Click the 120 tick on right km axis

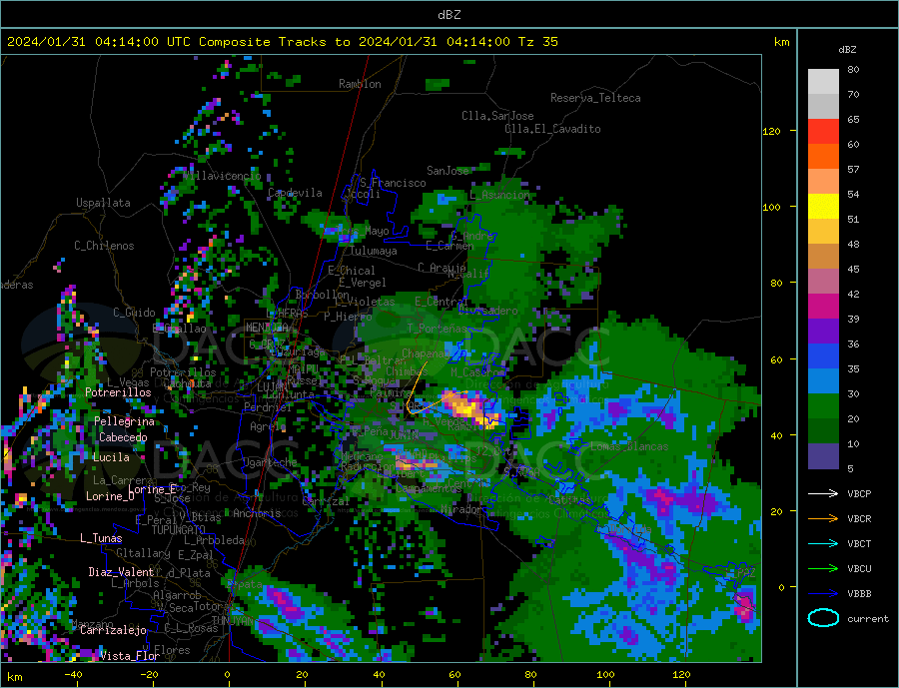[772, 131]
